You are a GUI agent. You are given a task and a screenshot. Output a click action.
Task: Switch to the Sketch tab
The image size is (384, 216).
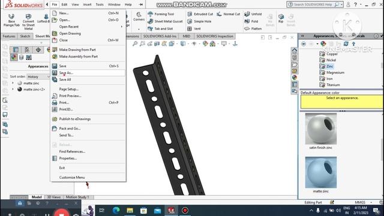(25, 36)
